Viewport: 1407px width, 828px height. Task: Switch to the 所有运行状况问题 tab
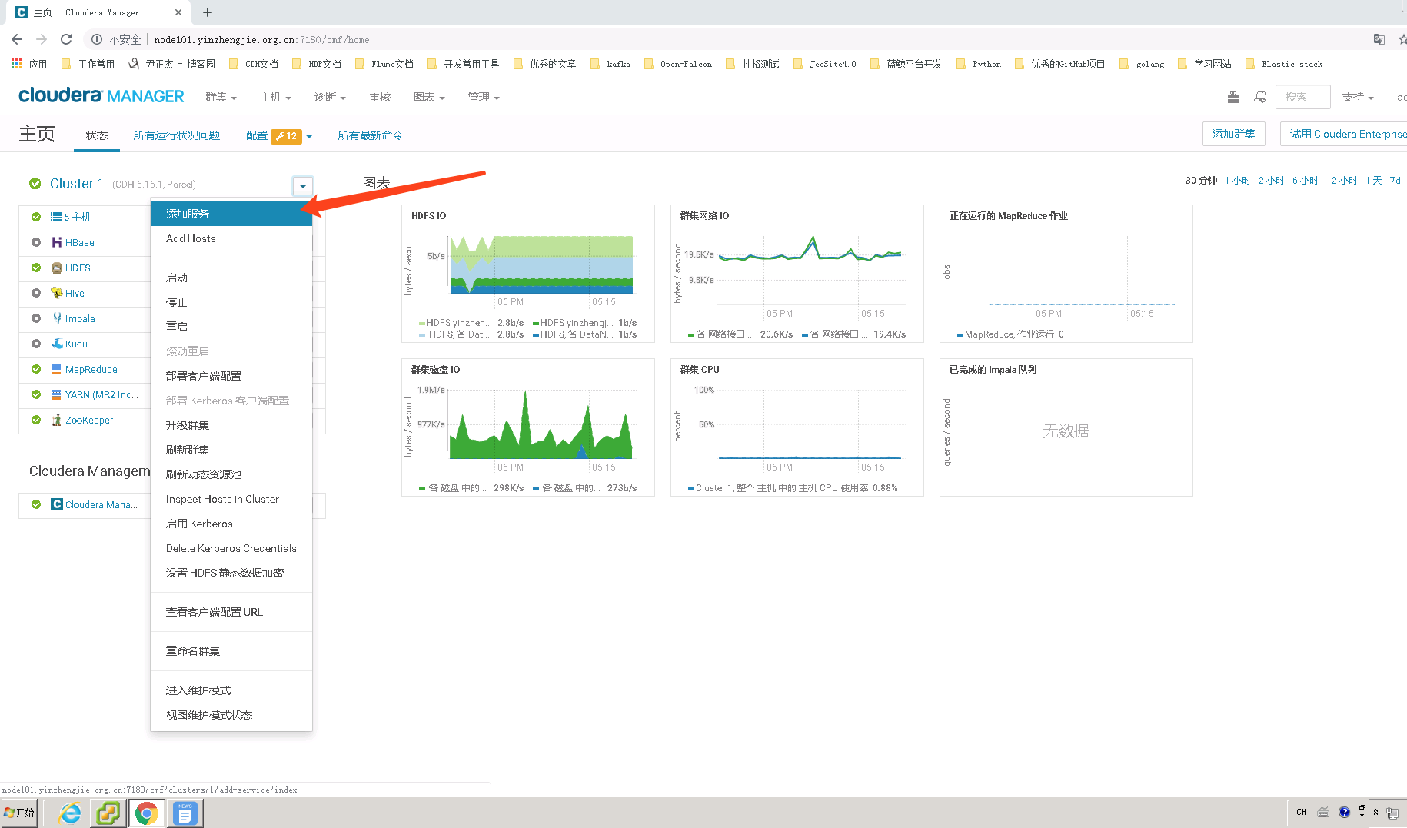pyautogui.click(x=176, y=135)
